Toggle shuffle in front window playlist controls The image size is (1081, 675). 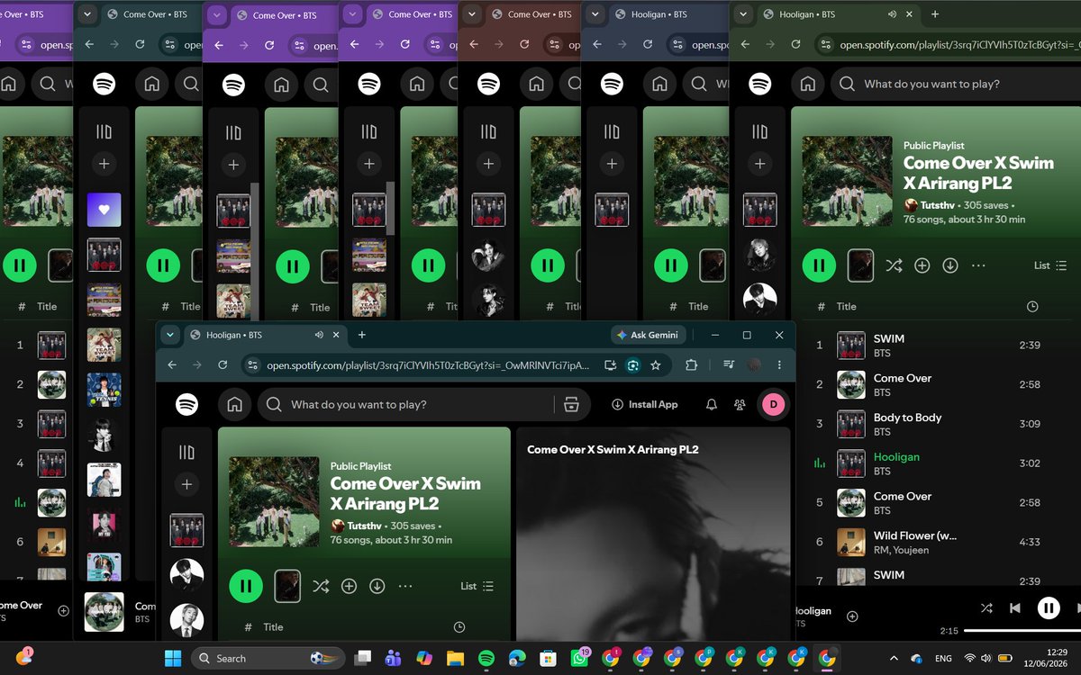click(x=321, y=586)
